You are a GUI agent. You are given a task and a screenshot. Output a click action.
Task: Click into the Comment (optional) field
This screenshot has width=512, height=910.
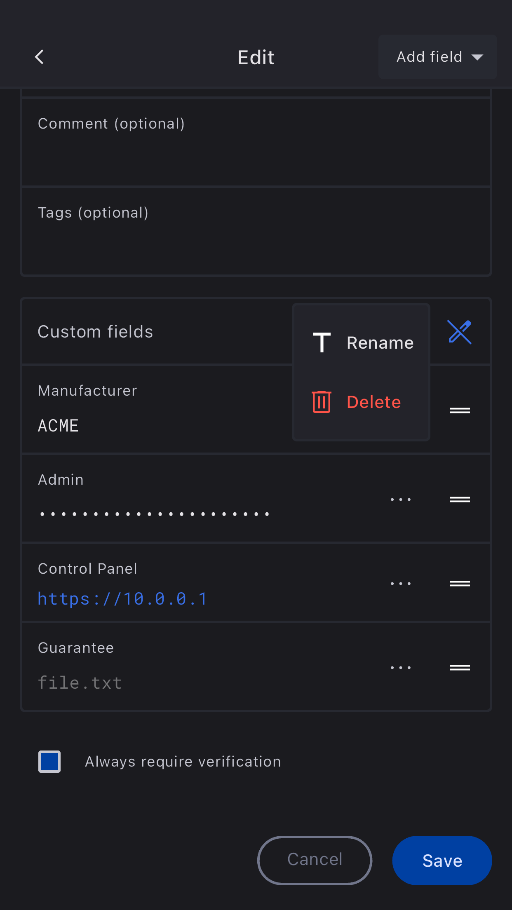(x=256, y=142)
